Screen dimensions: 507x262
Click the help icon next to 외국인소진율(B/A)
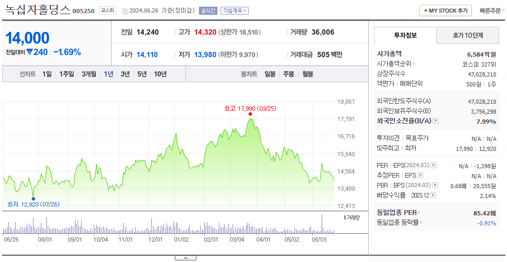coord(436,121)
